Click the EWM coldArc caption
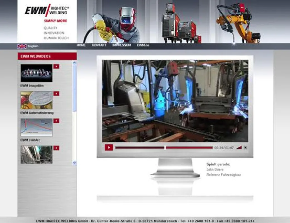290x223 pixels. pos(30,140)
